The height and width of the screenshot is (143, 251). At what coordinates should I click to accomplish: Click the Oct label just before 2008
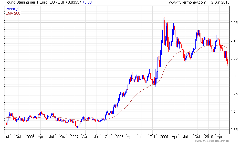pyautogui.click(x=108, y=137)
